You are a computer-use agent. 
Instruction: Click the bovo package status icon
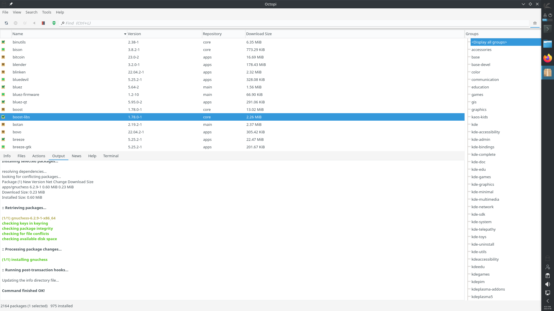pos(3,132)
